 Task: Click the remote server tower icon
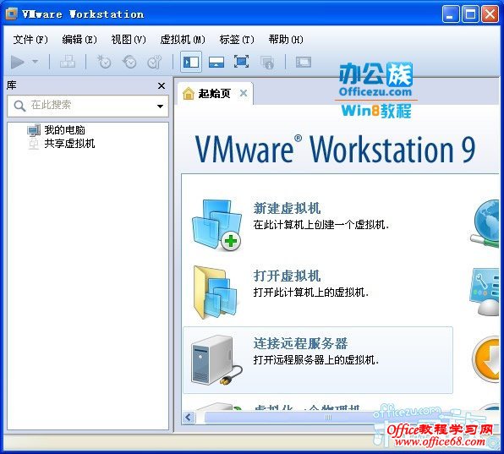[x=216, y=360]
